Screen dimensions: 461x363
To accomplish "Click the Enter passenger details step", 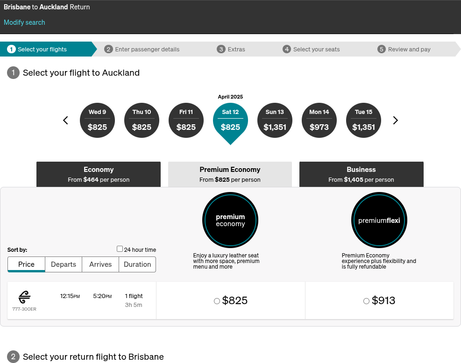I will click(x=142, y=49).
